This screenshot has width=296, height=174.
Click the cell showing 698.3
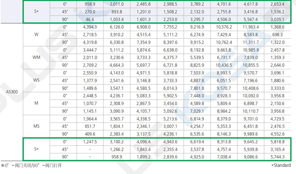278,34
